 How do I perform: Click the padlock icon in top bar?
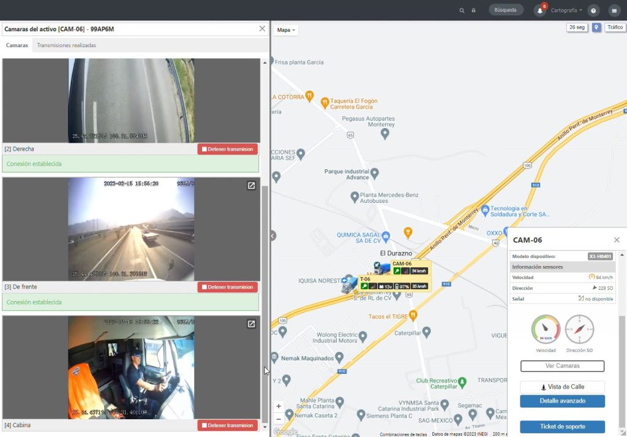click(473, 10)
